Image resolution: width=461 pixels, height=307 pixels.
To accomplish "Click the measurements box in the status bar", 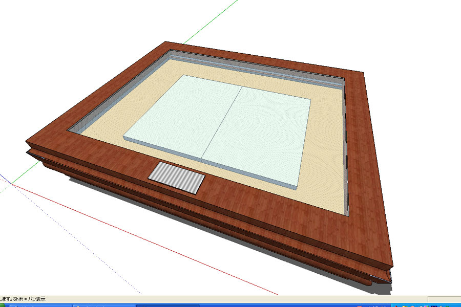I will (x=444, y=299).
